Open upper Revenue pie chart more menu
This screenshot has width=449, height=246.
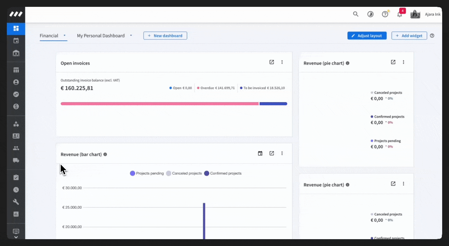click(x=403, y=62)
